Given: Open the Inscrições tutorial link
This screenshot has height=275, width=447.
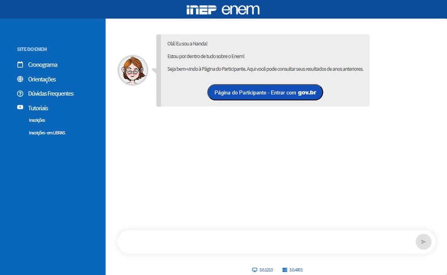Looking at the screenshot, I should (37, 120).
